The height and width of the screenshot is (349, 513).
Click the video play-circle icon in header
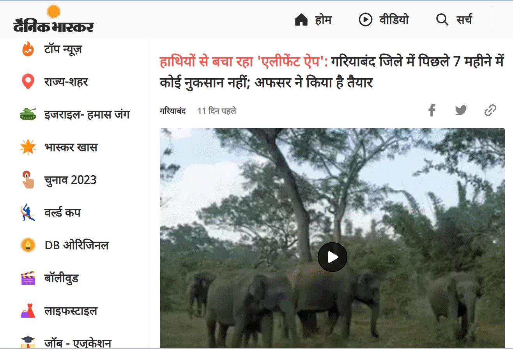(x=365, y=19)
